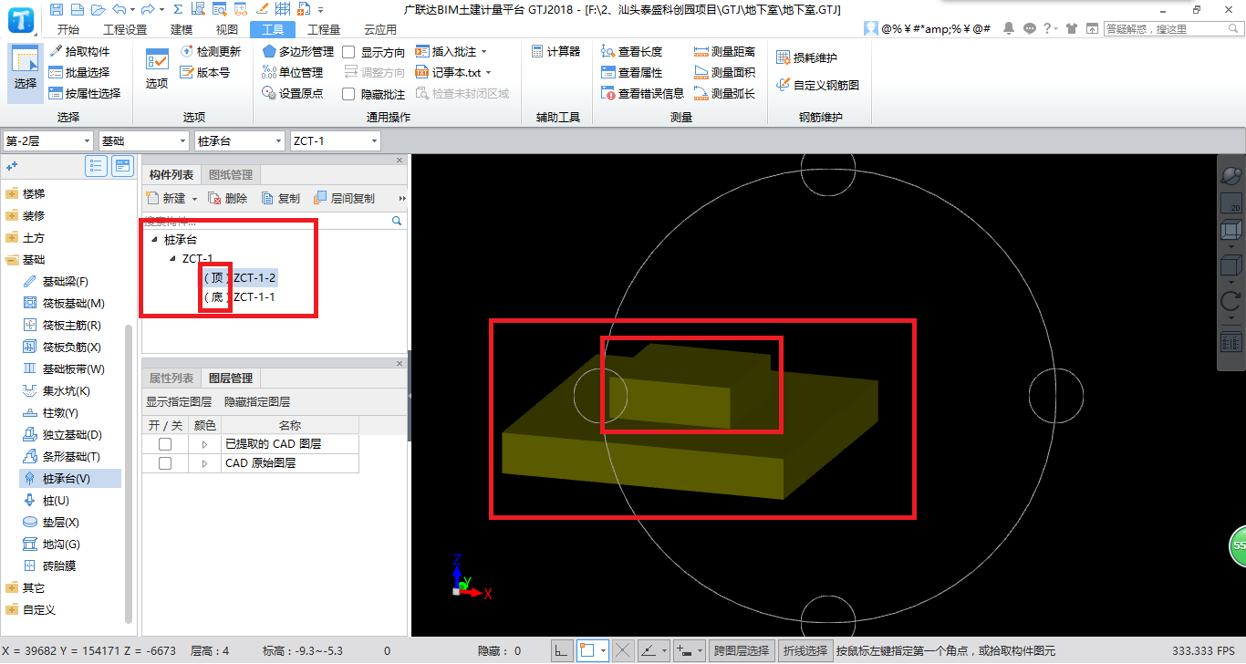Select the 拾取构件 eyedropper tool
This screenshot has height=664, width=1246.
tap(79, 52)
